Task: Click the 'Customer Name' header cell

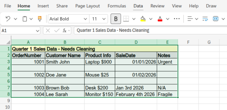Action: pos(65,55)
